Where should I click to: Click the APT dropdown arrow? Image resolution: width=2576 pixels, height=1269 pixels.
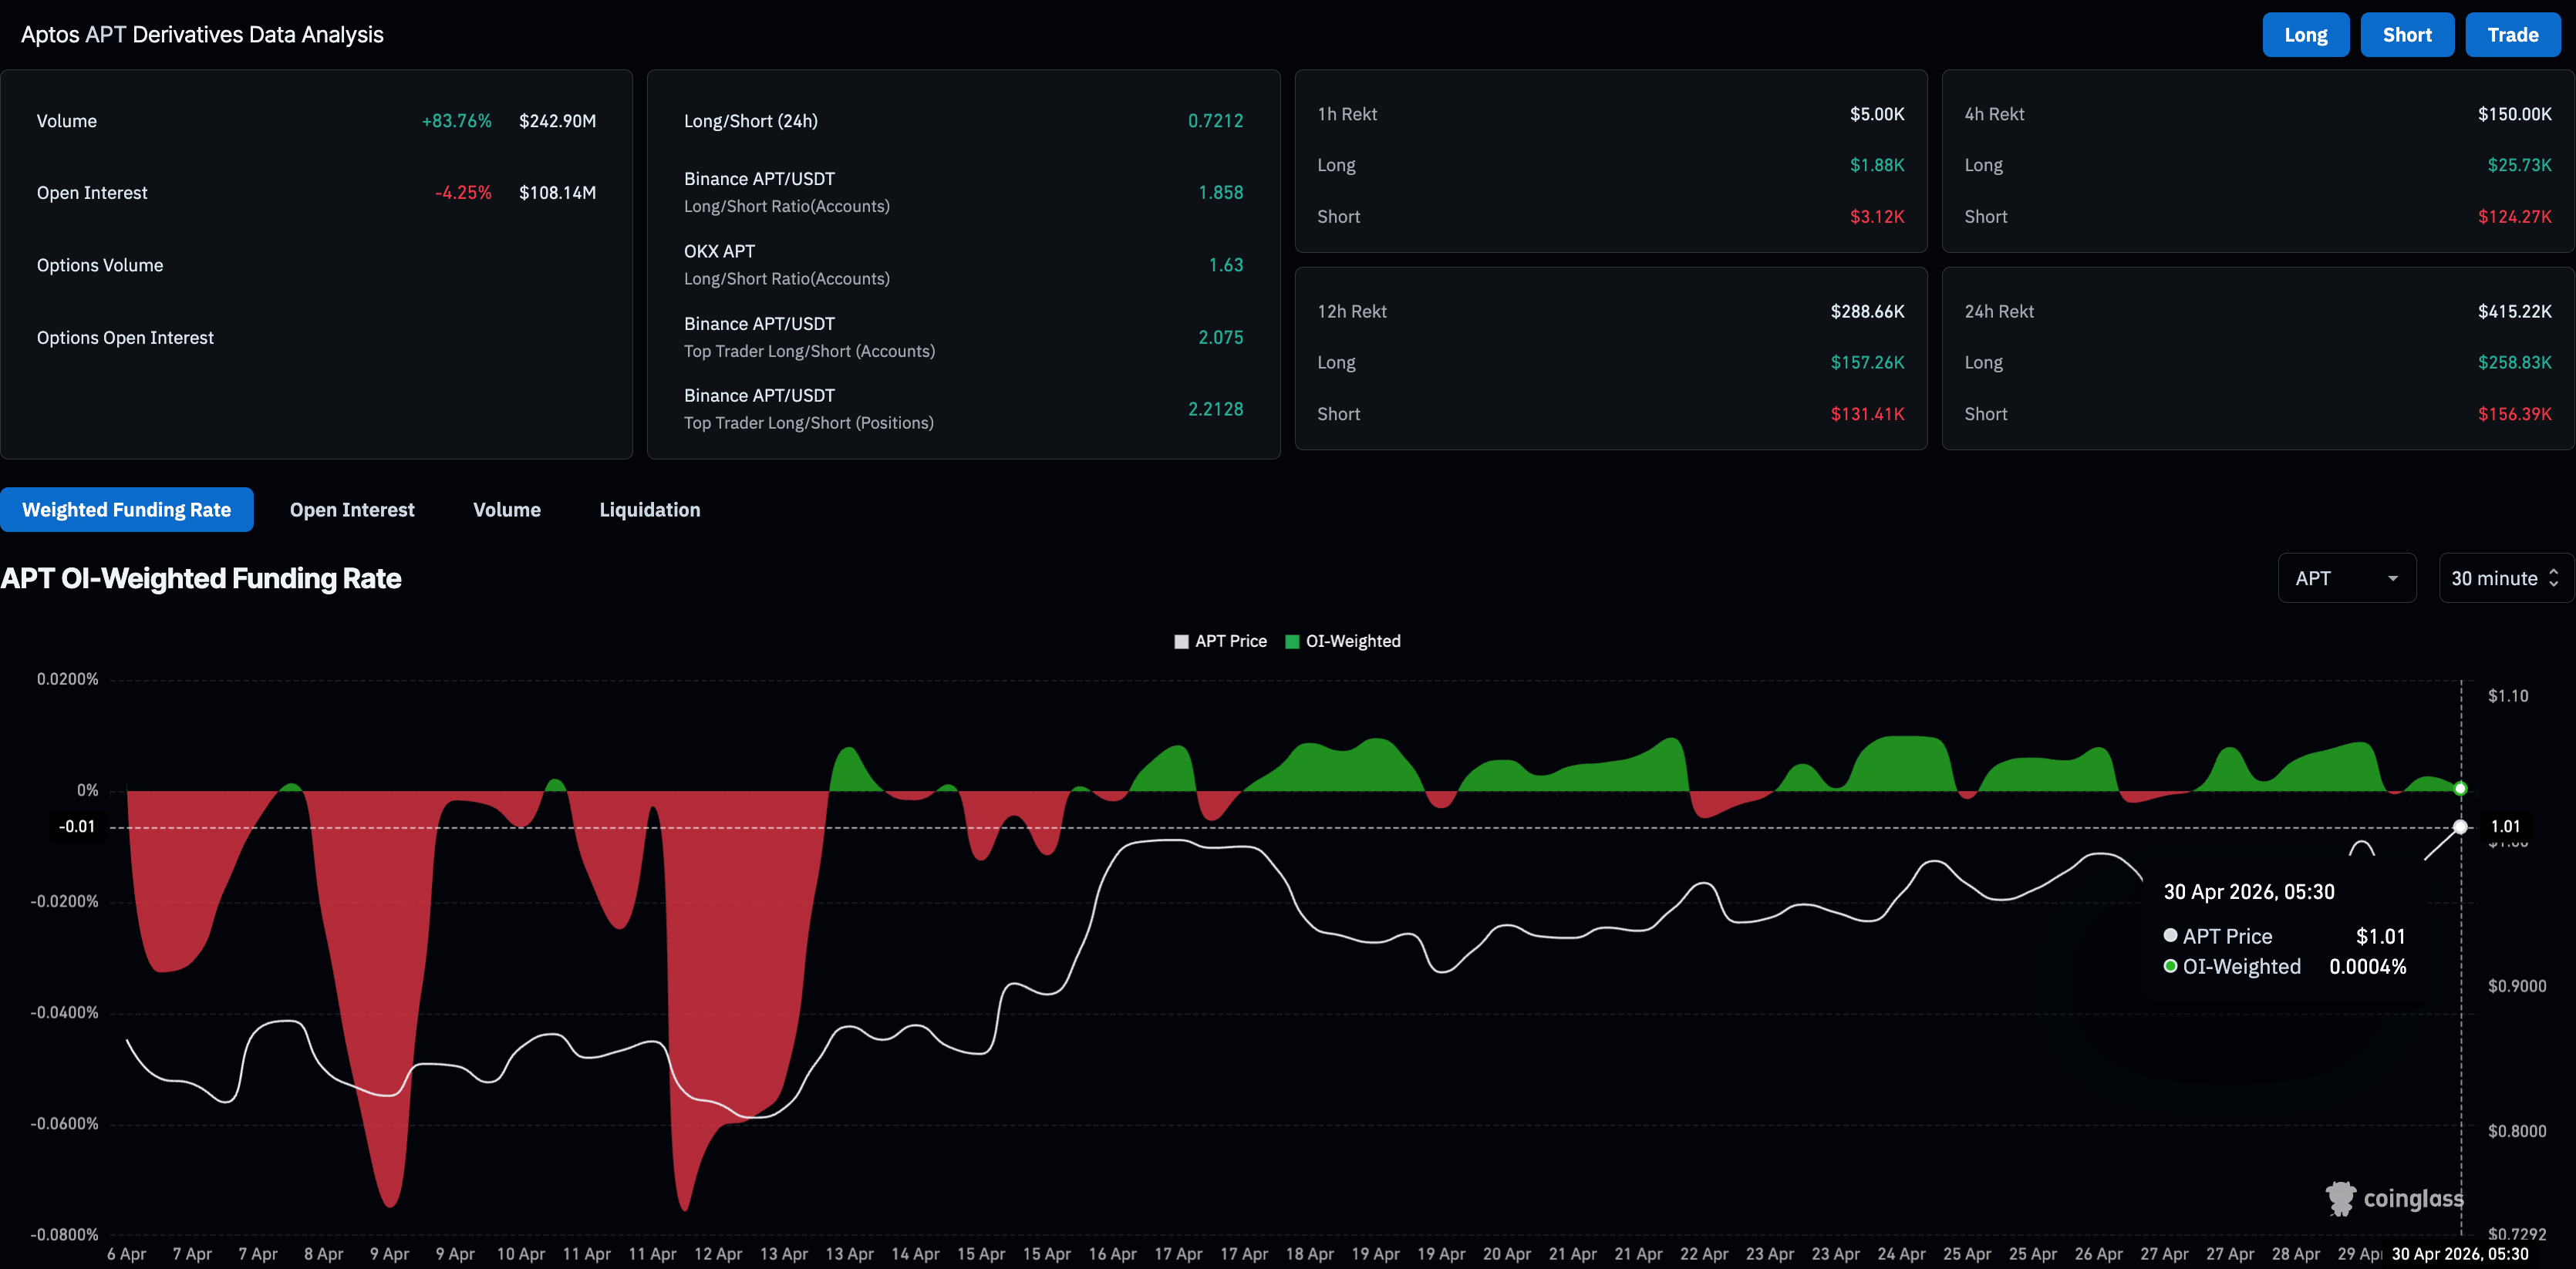[2393, 579]
